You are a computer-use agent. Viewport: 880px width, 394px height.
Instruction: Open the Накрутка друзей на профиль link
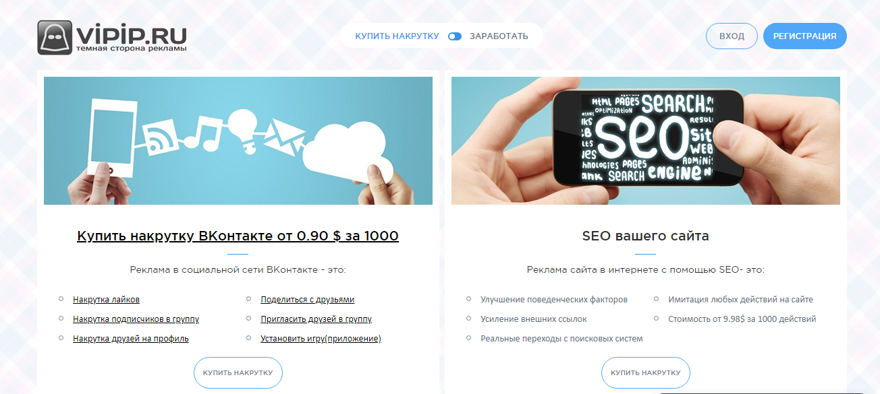(131, 339)
